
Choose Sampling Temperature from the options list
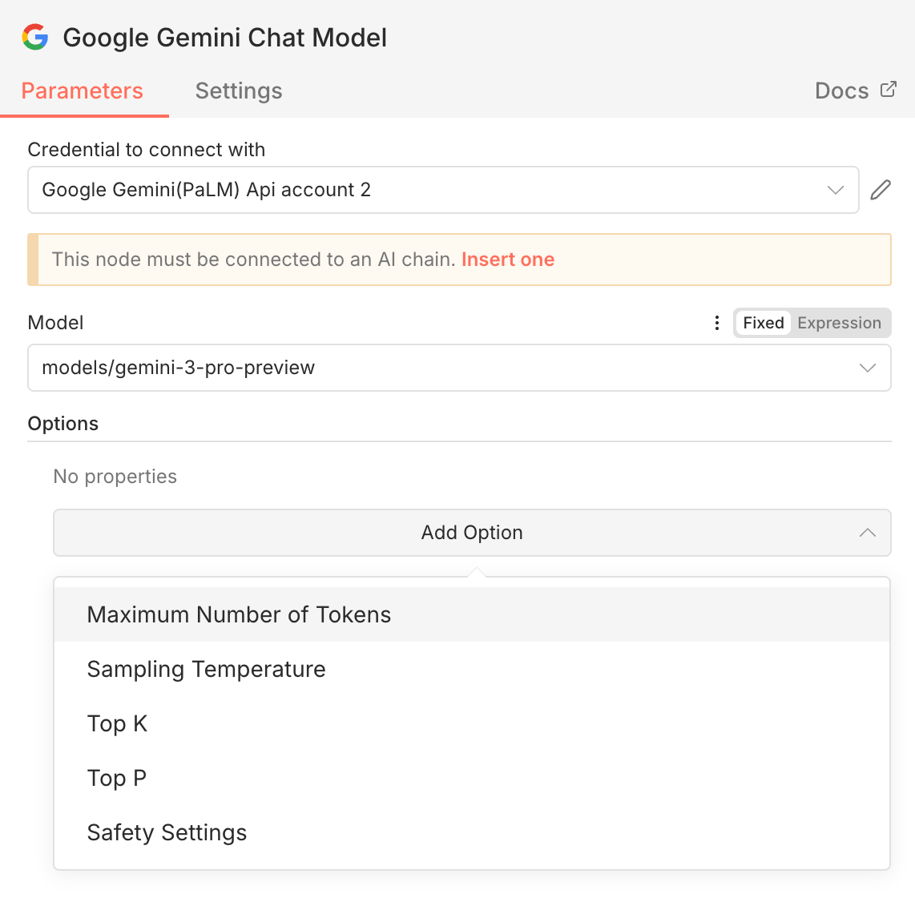tap(206, 669)
